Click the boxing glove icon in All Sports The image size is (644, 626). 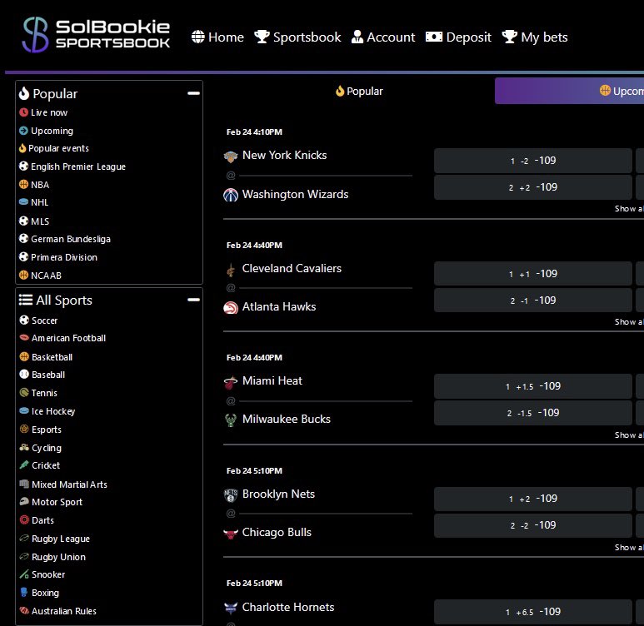(24, 593)
